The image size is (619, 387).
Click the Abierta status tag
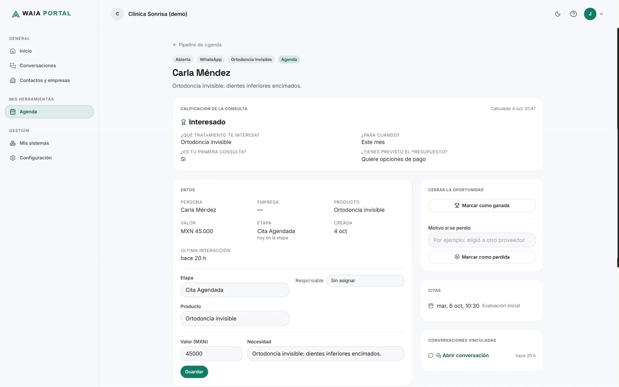pyautogui.click(x=183, y=59)
